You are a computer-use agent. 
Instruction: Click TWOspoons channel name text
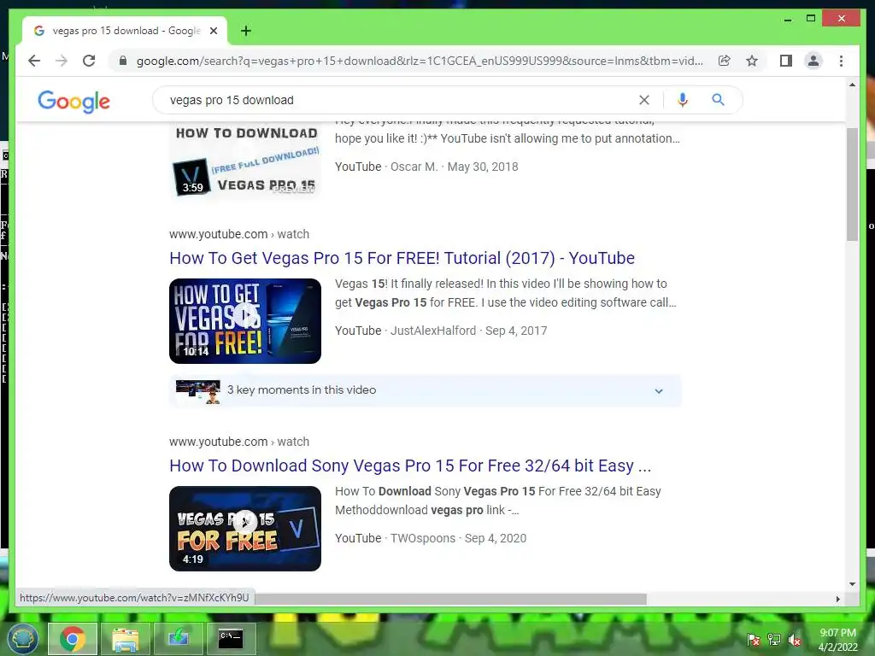(422, 538)
